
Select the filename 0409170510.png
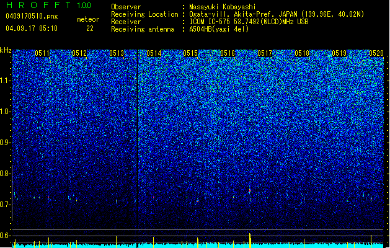point(32,16)
